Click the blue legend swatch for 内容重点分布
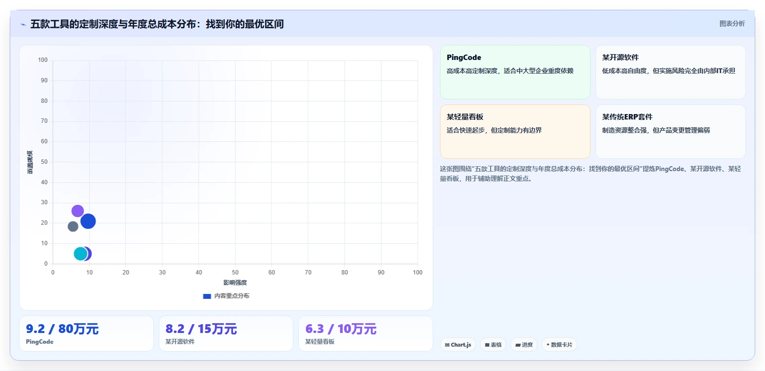Viewport: 765px width, 371px height. click(x=207, y=296)
